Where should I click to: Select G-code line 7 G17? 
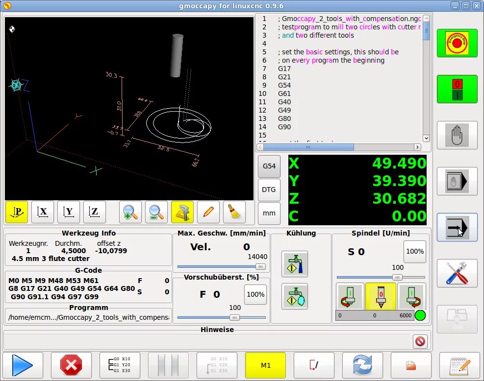point(284,69)
